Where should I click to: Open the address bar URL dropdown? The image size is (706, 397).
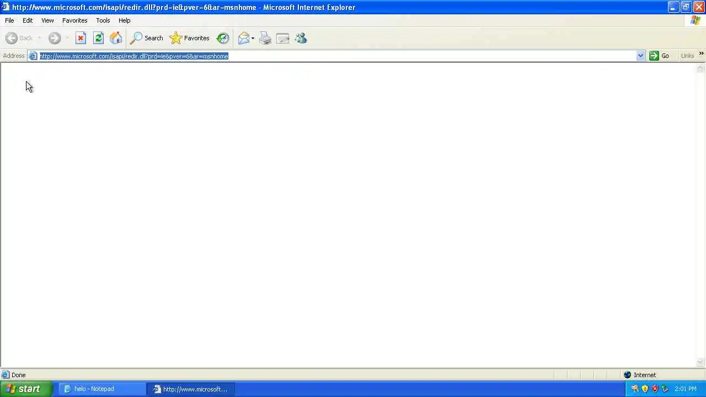click(640, 56)
